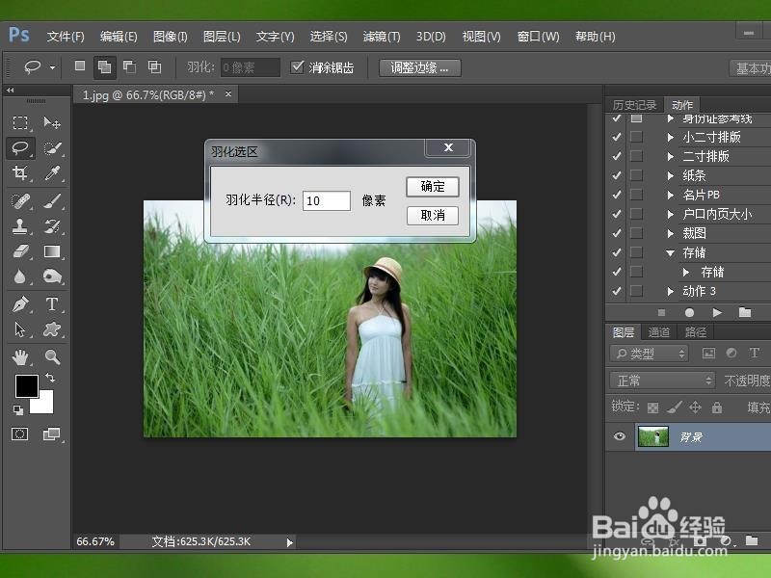Select the Eraser tool

point(20,251)
